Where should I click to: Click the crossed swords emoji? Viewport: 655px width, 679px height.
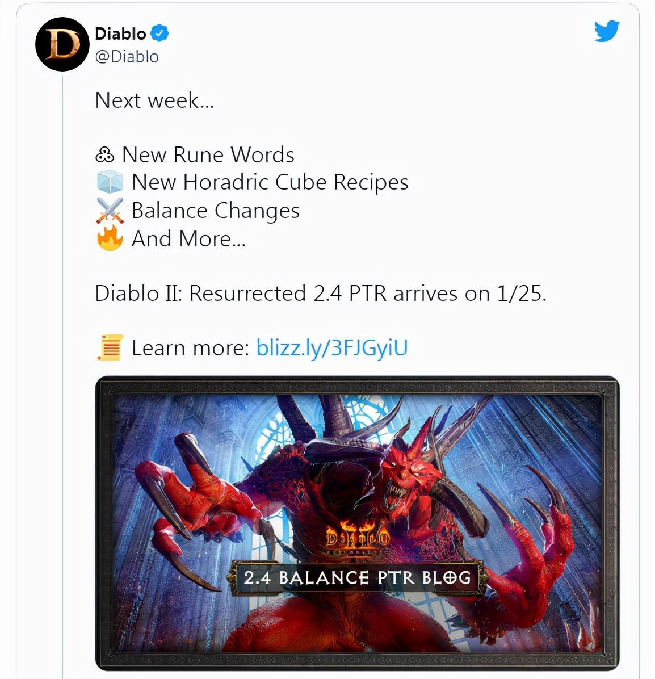[110, 211]
